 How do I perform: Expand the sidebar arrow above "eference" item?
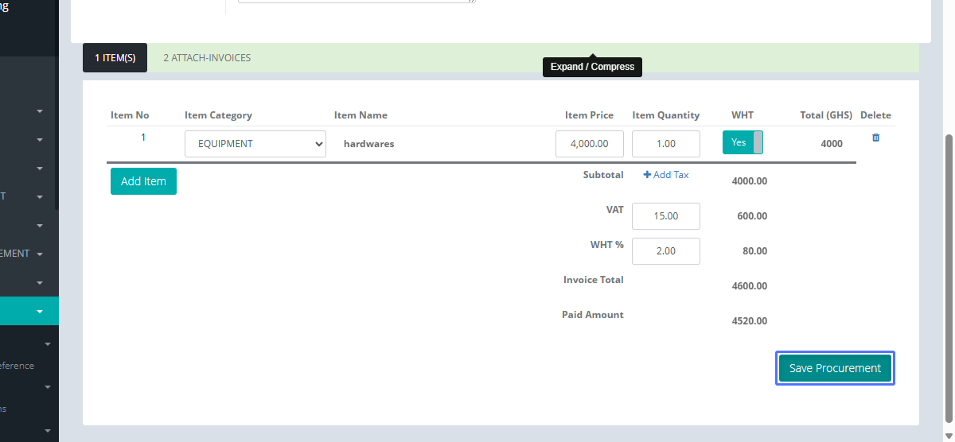tap(48, 344)
